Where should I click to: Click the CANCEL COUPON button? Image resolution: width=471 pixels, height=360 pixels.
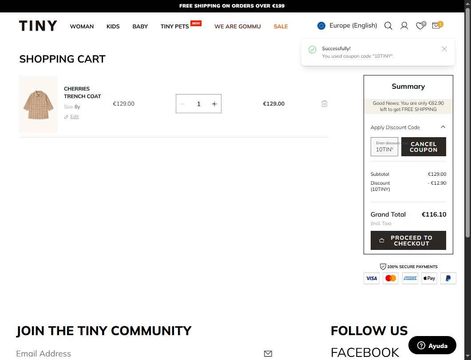424,147
